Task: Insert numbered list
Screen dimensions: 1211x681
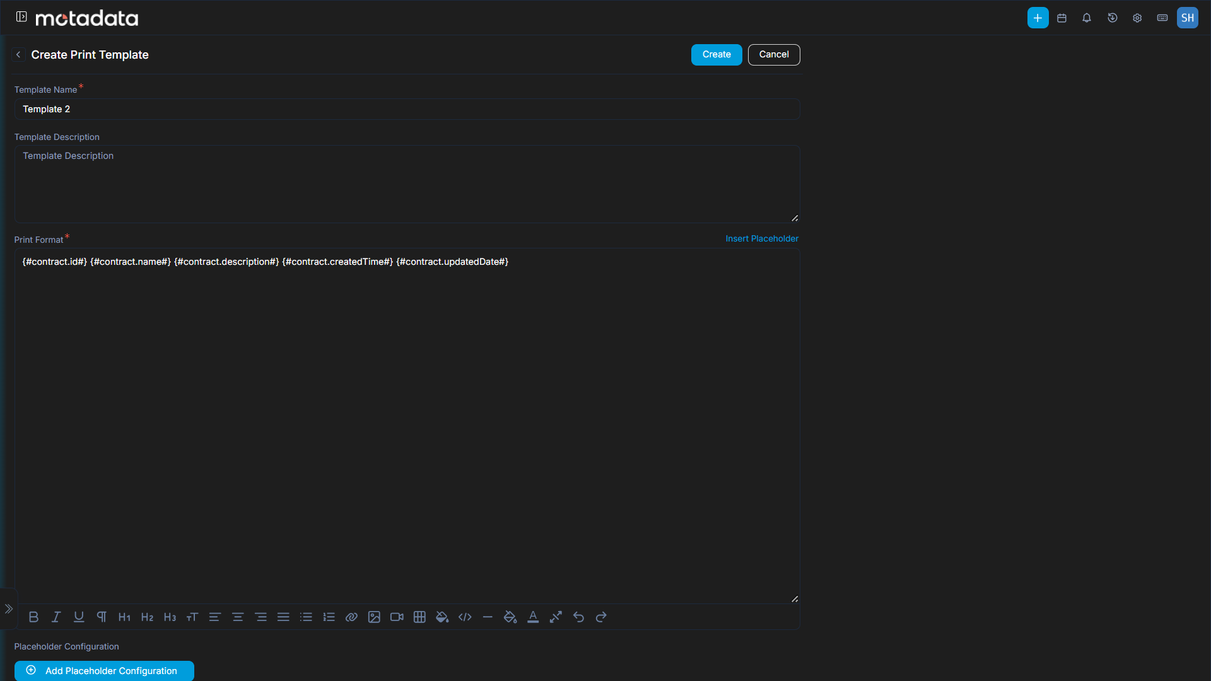Action: click(x=329, y=617)
